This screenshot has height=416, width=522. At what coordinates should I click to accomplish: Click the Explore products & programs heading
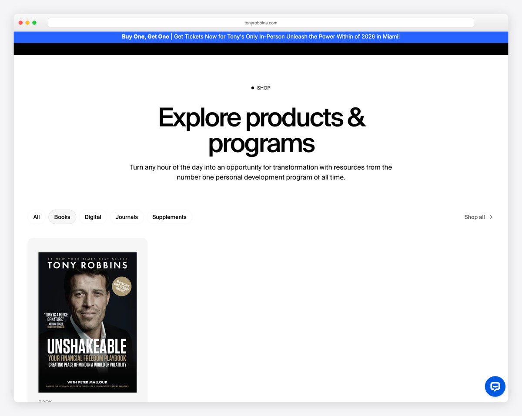pyautogui.click(x=261, y=130)
